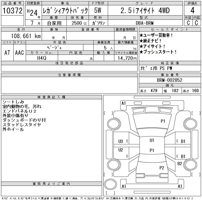Image resolution: width=202 pixels, height=202 pixels.
Task: Click the AT shift type cell
Action: (x=7, y=53)
